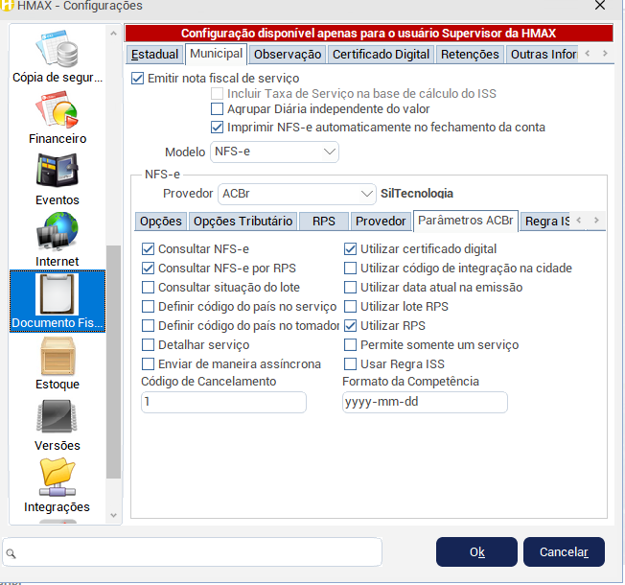Toggle Utilizar certificado digital checkbox
The height and width of the screenshot is (585, 625).
[351, 249]
